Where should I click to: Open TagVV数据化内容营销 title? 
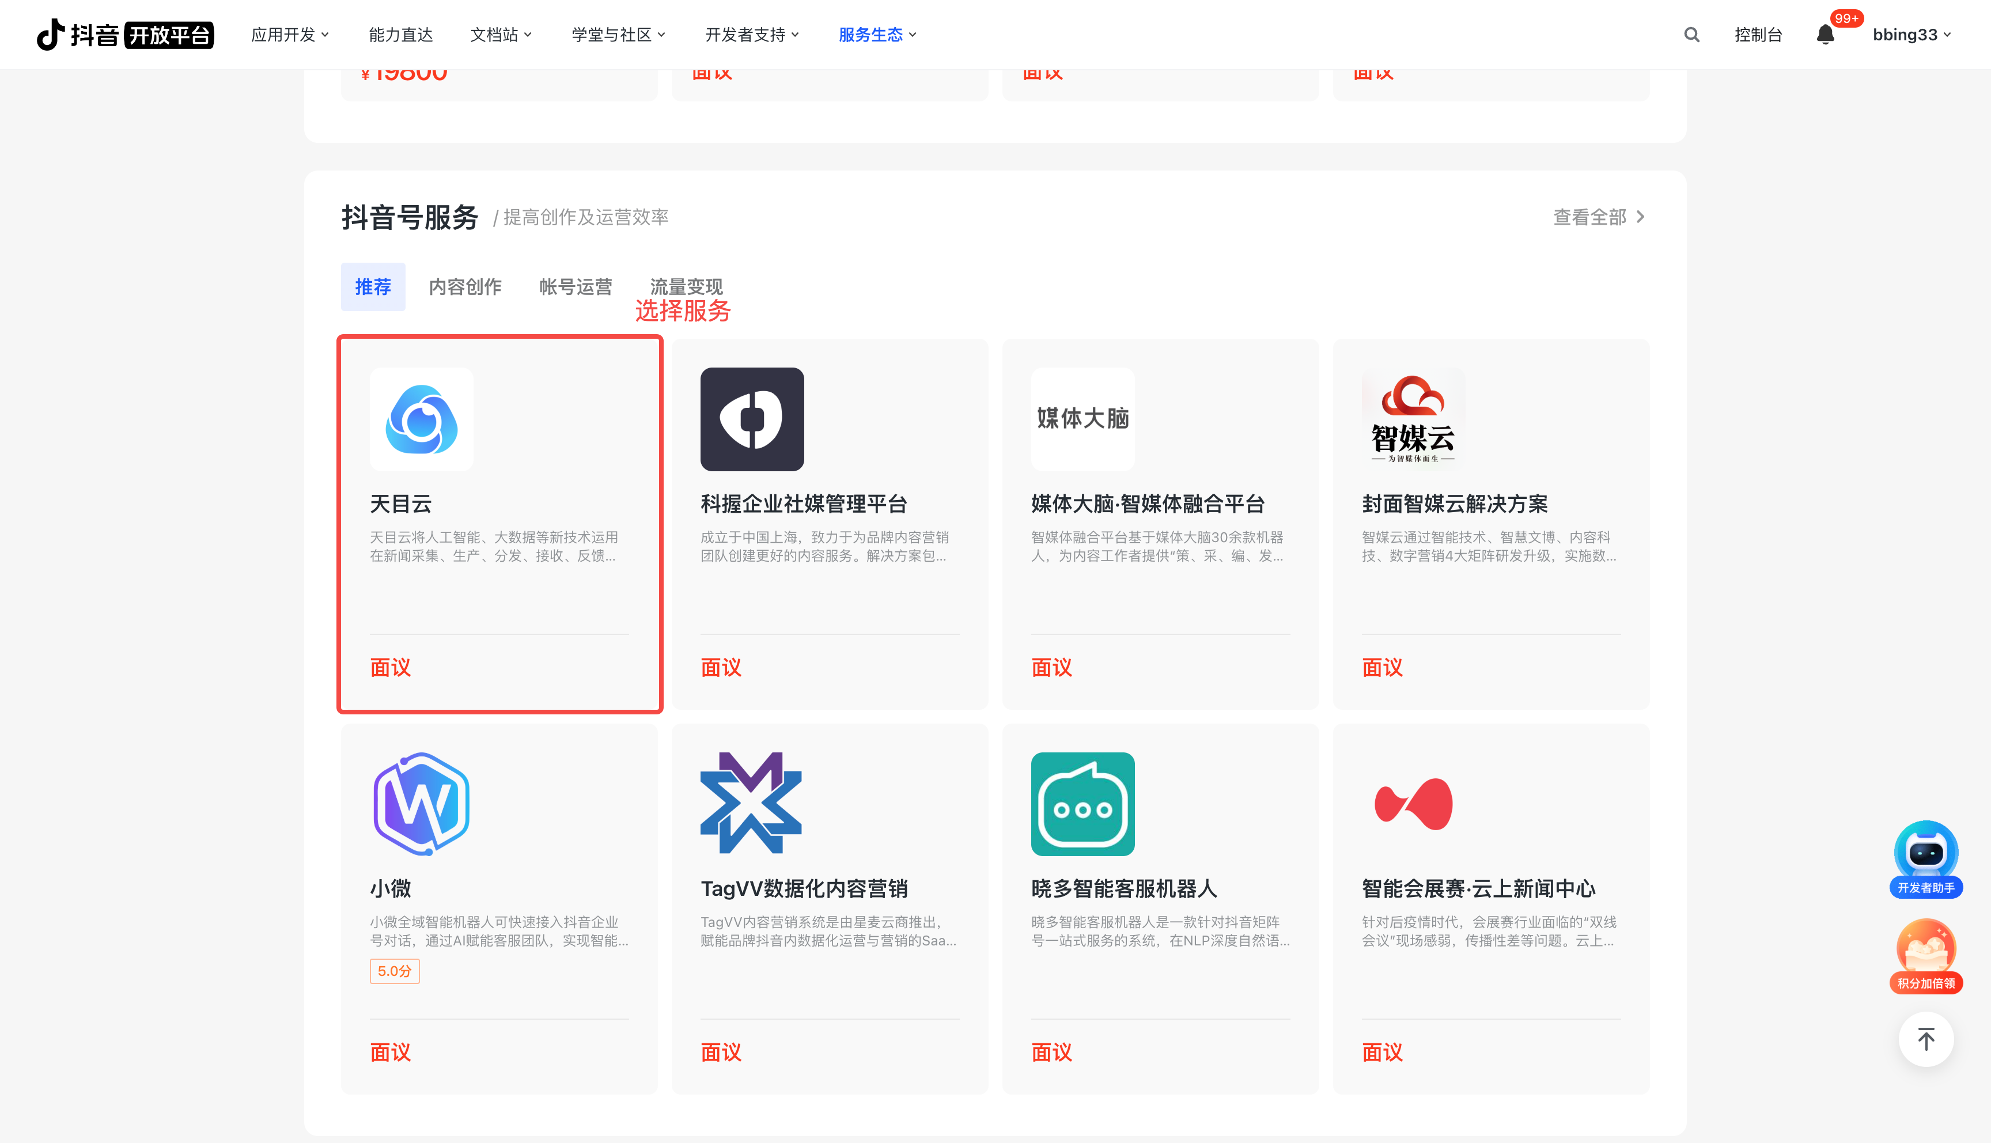point(804,889)
